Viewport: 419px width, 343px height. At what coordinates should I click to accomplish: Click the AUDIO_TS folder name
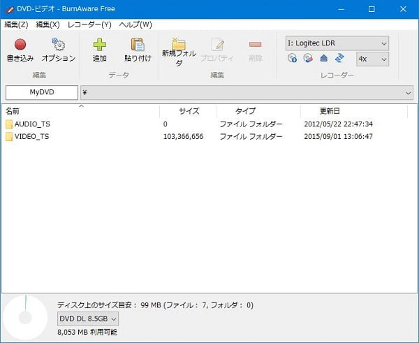click(x=32, y=124)
